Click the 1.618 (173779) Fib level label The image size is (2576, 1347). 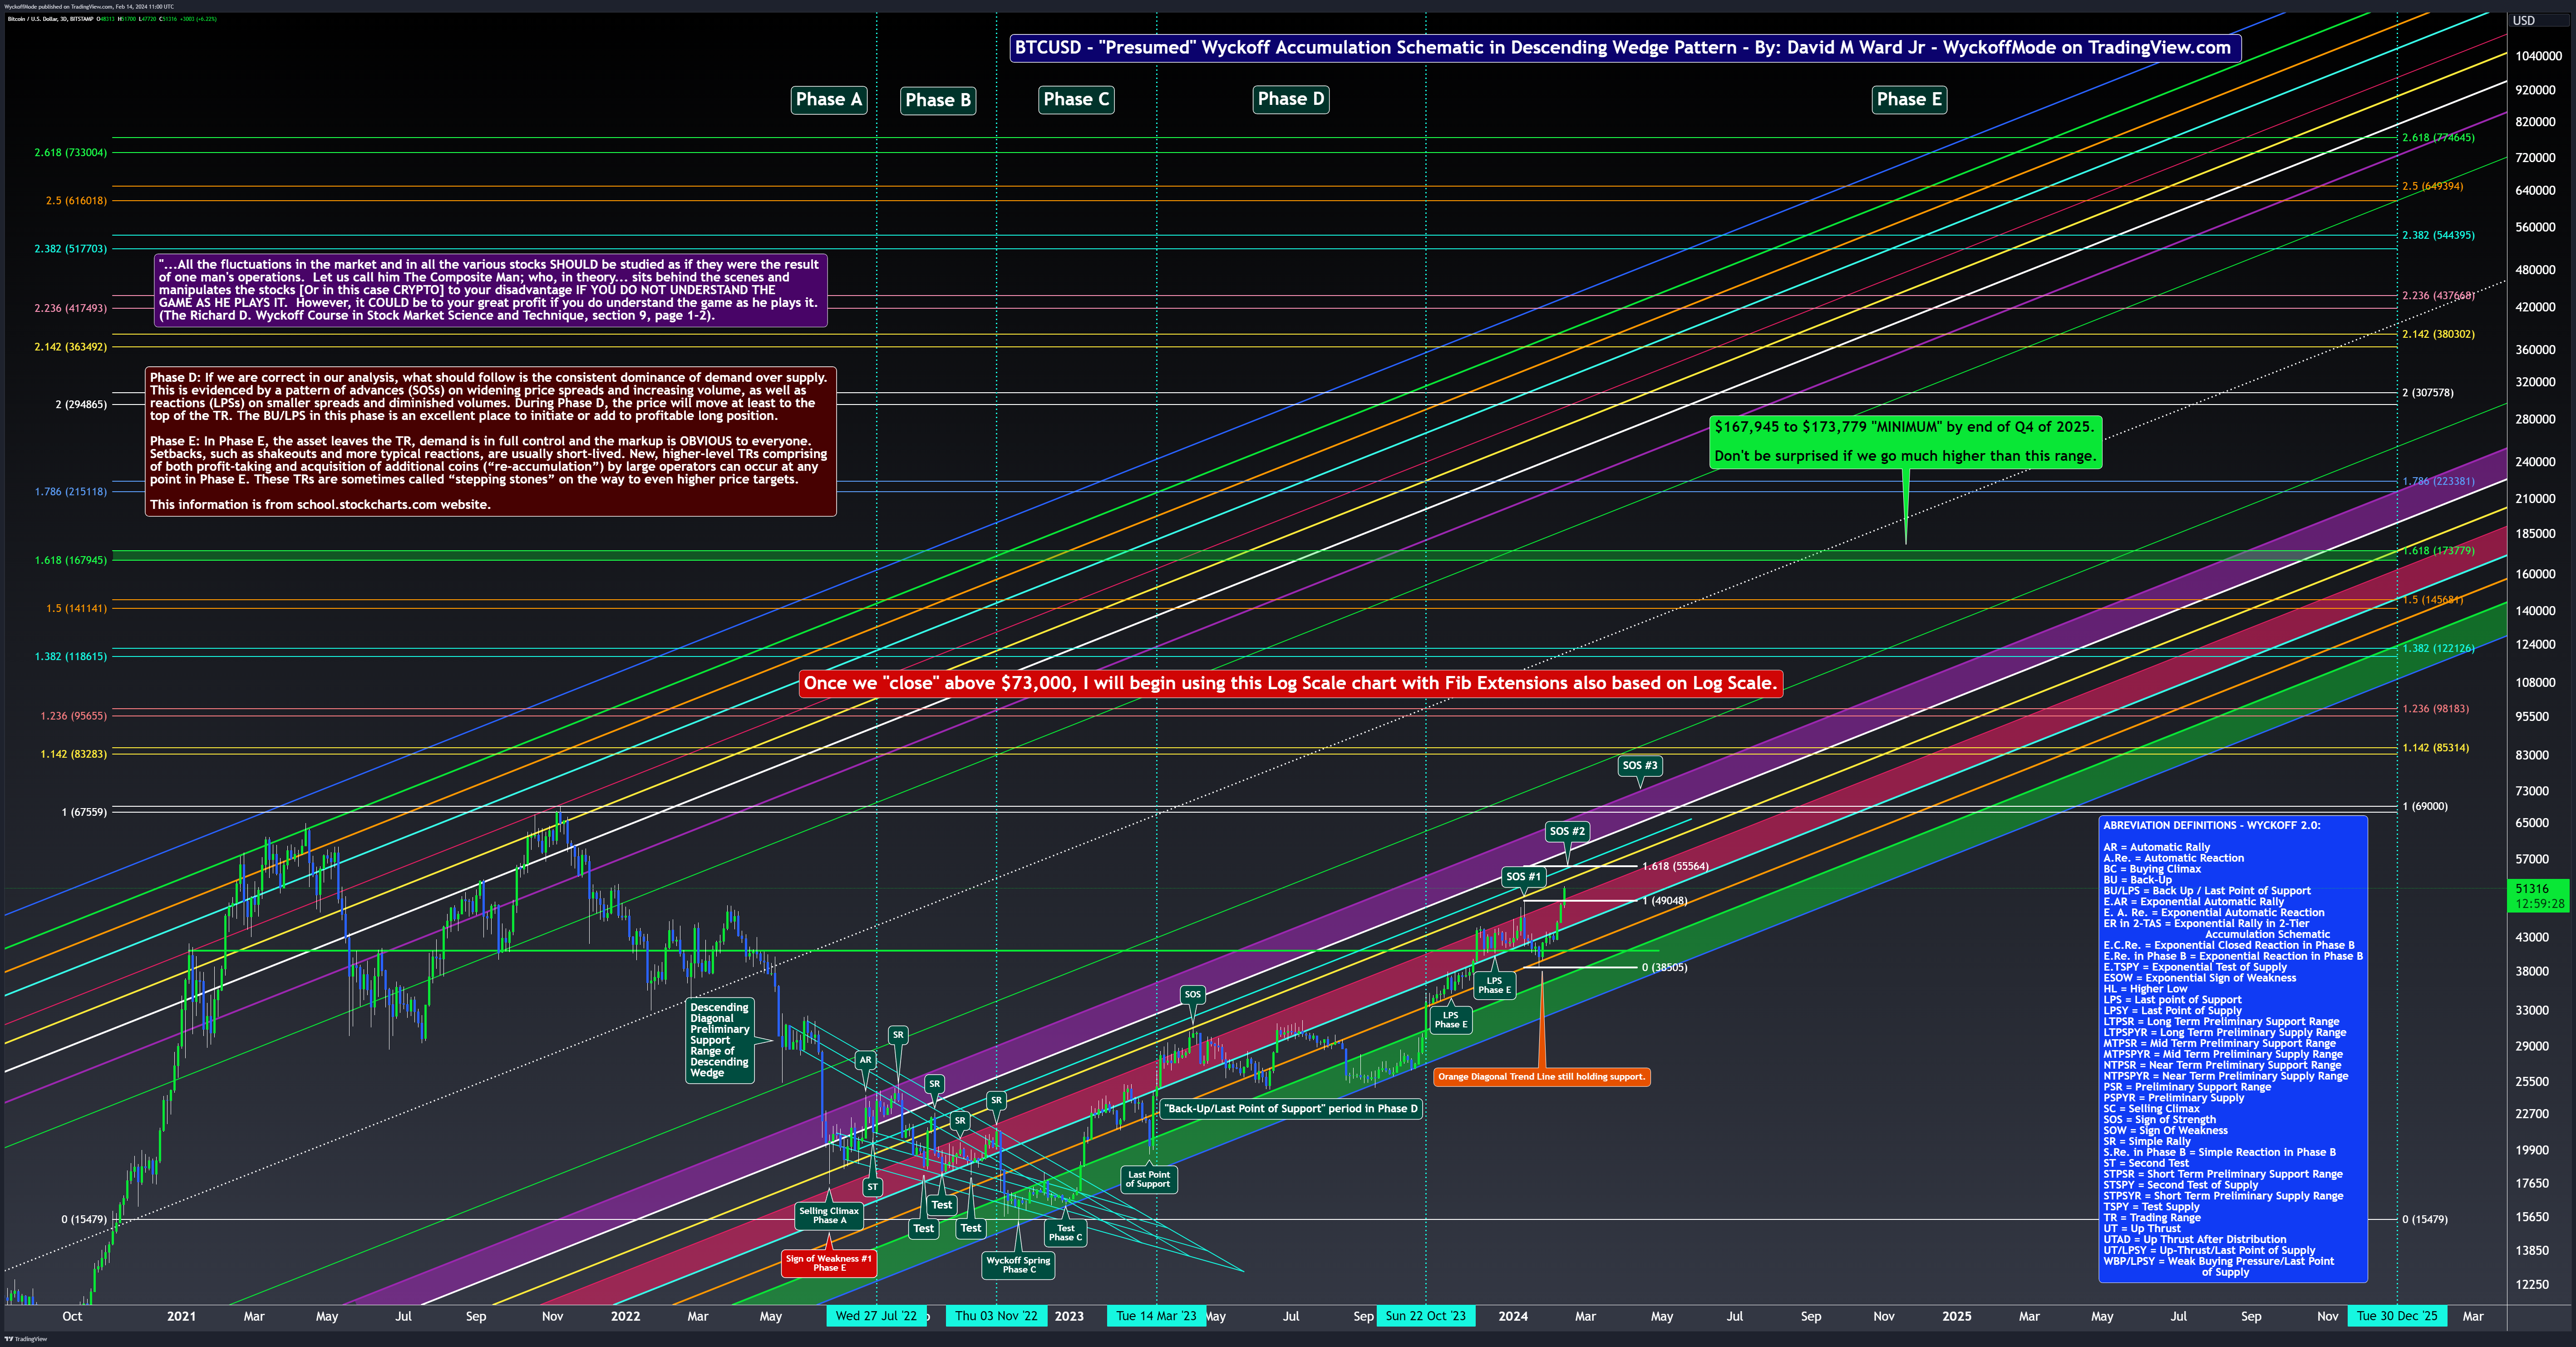click(x=2438, y=551)
